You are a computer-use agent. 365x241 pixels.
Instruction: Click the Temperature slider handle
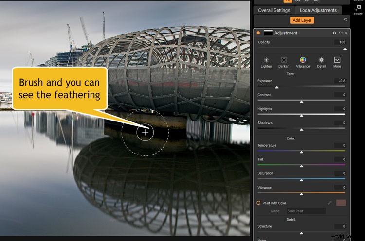pyautogui.click(x=301, y=152)
